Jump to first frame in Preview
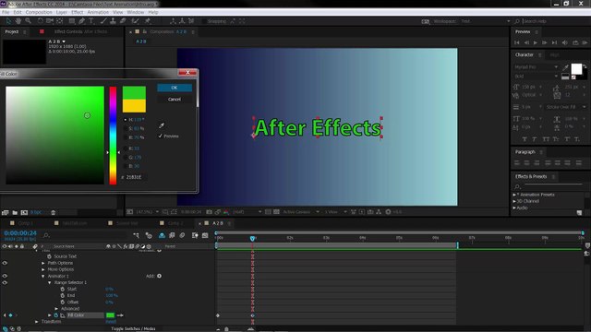 (517, 42)
